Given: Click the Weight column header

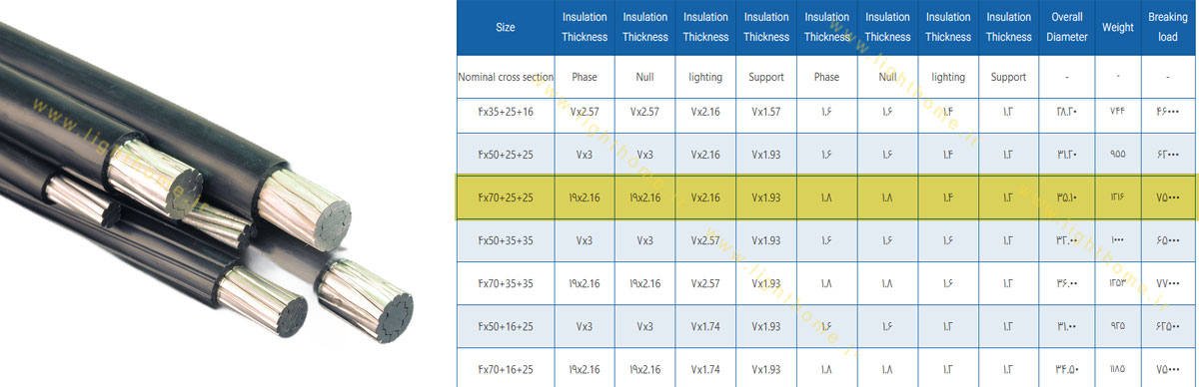Looking at the screenshot, I should point(1118,28).
